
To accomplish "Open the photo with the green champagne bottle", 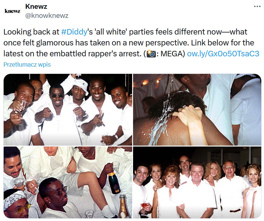I will coord(68,183).
